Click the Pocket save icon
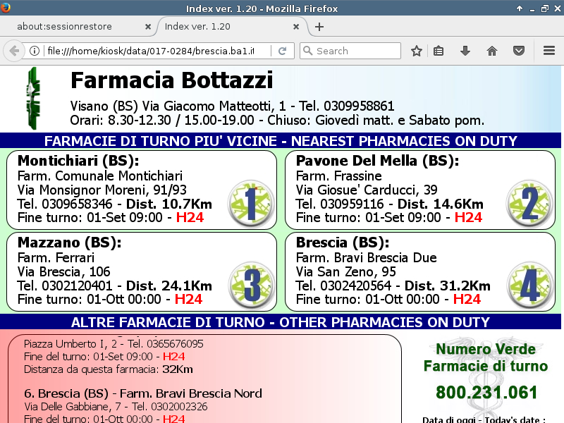This screenshot has height=423, width=564. [518, 51]
